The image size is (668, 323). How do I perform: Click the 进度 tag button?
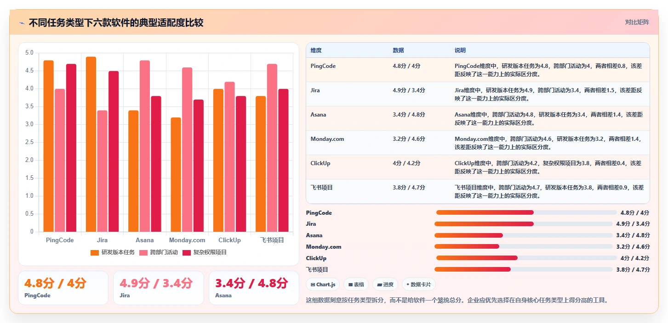pyautogui.click(x=385, y=284)
